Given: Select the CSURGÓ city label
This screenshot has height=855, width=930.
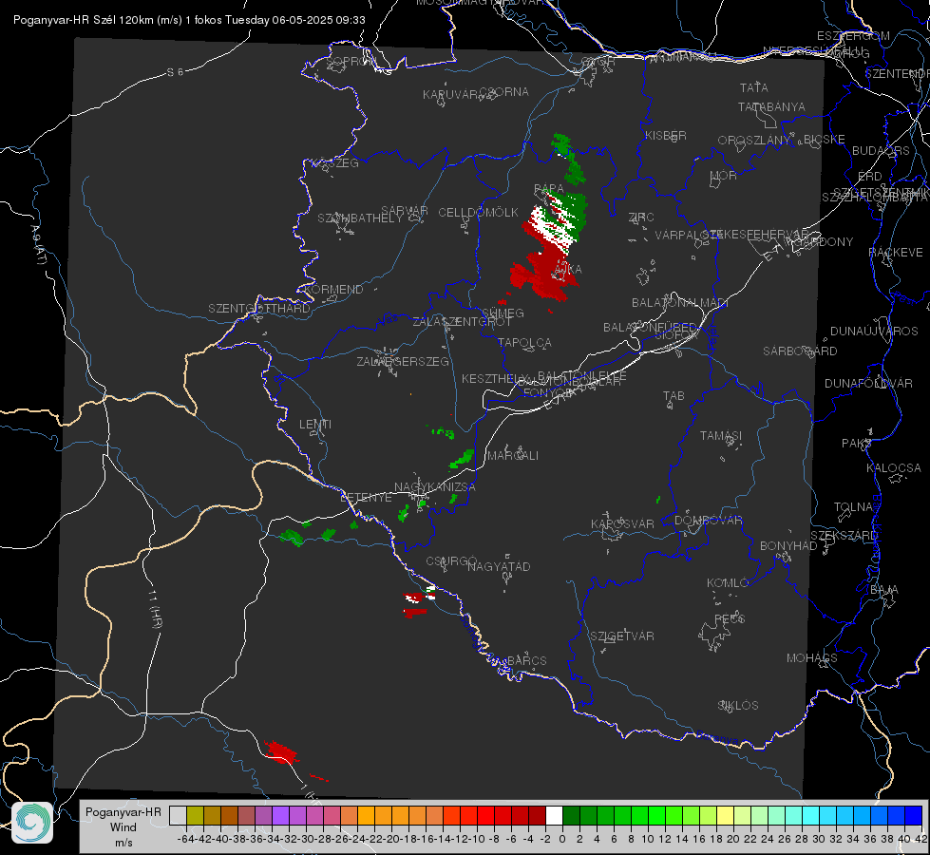Looking at the screenshot, I should (451, 561).
